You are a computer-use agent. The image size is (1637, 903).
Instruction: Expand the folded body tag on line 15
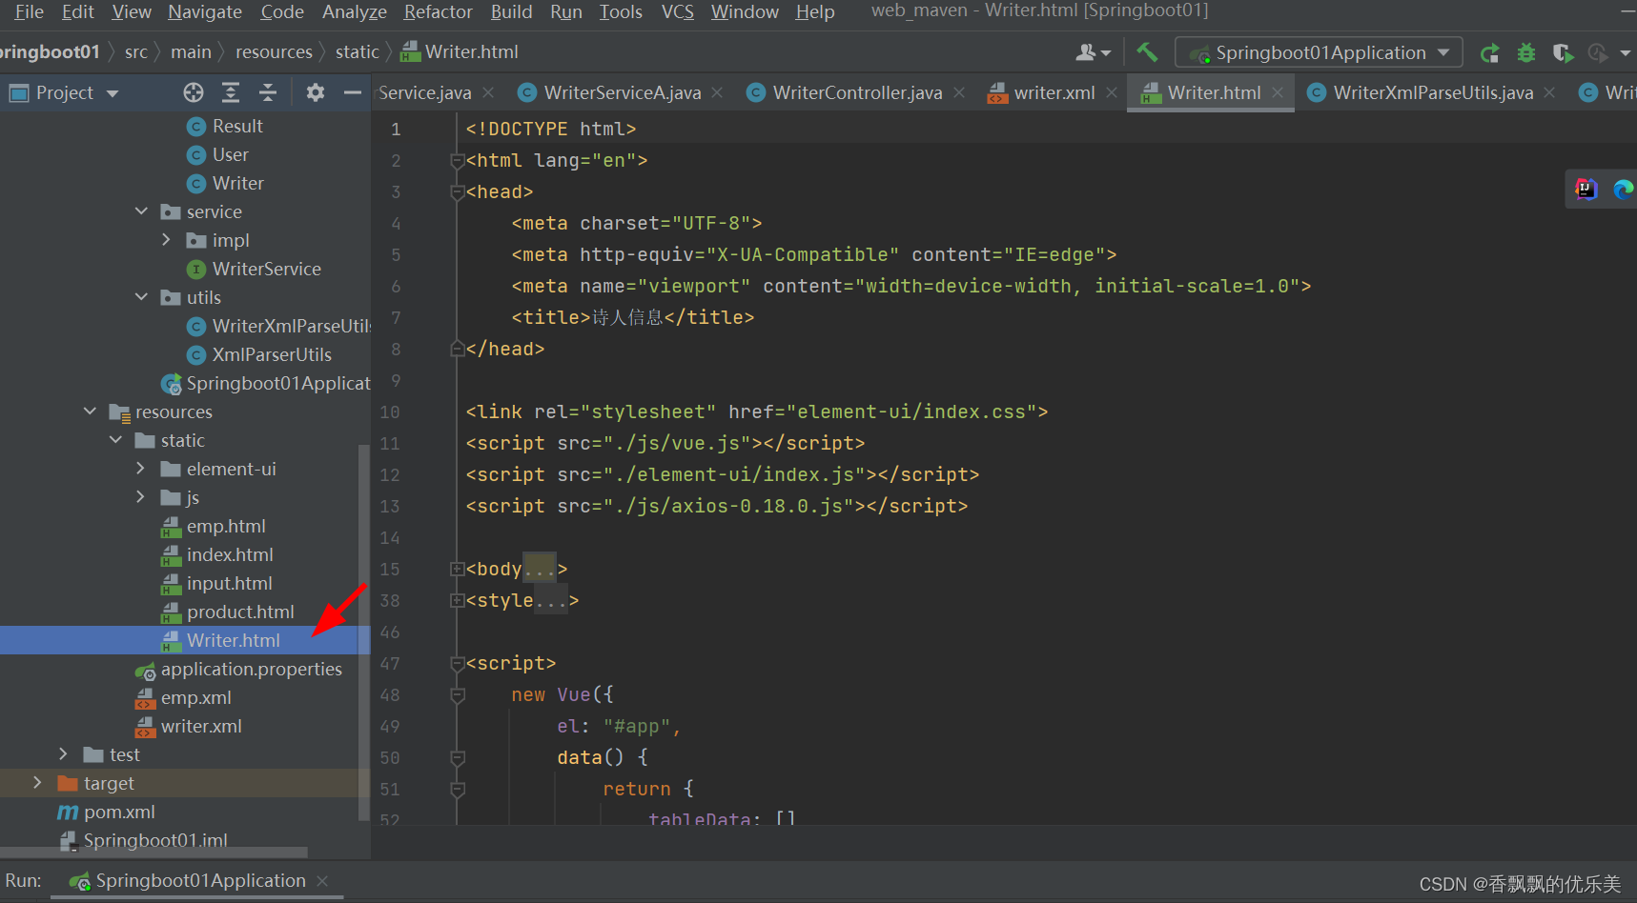click(x=457, y=569)
